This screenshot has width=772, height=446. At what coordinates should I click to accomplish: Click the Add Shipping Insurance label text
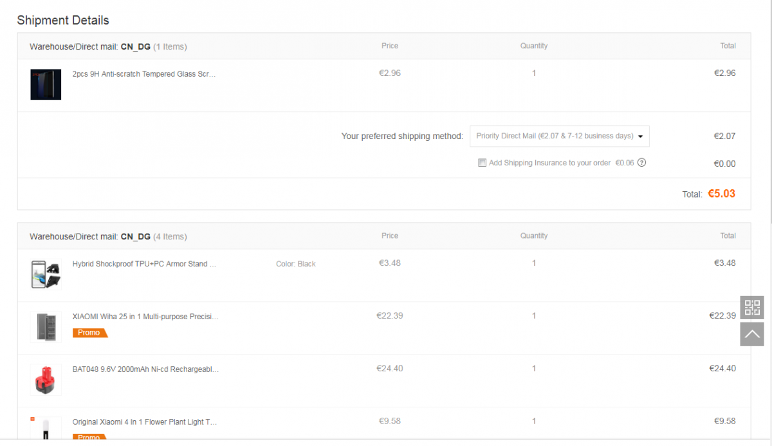549,163
